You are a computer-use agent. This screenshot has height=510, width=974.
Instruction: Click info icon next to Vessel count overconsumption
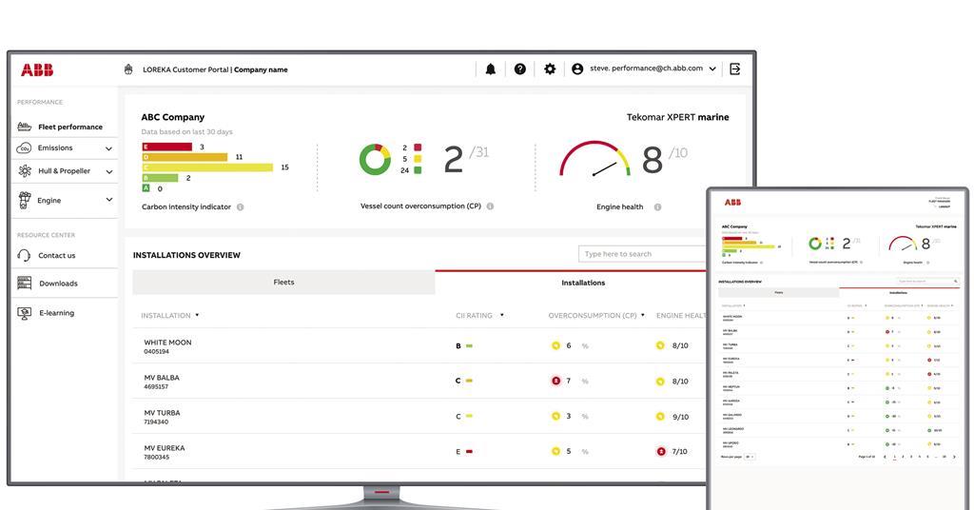click(x=490, y=206)
